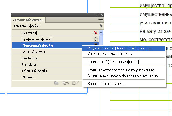Select the BasicPictures style

click(47, 58)
